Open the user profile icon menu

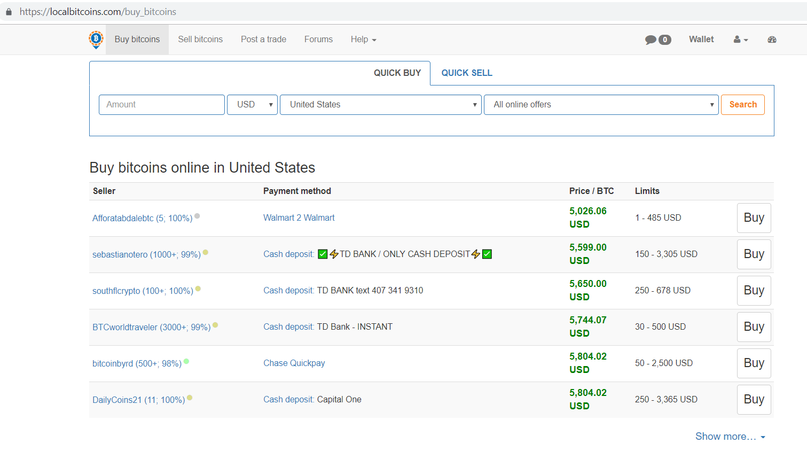(740, 40)
